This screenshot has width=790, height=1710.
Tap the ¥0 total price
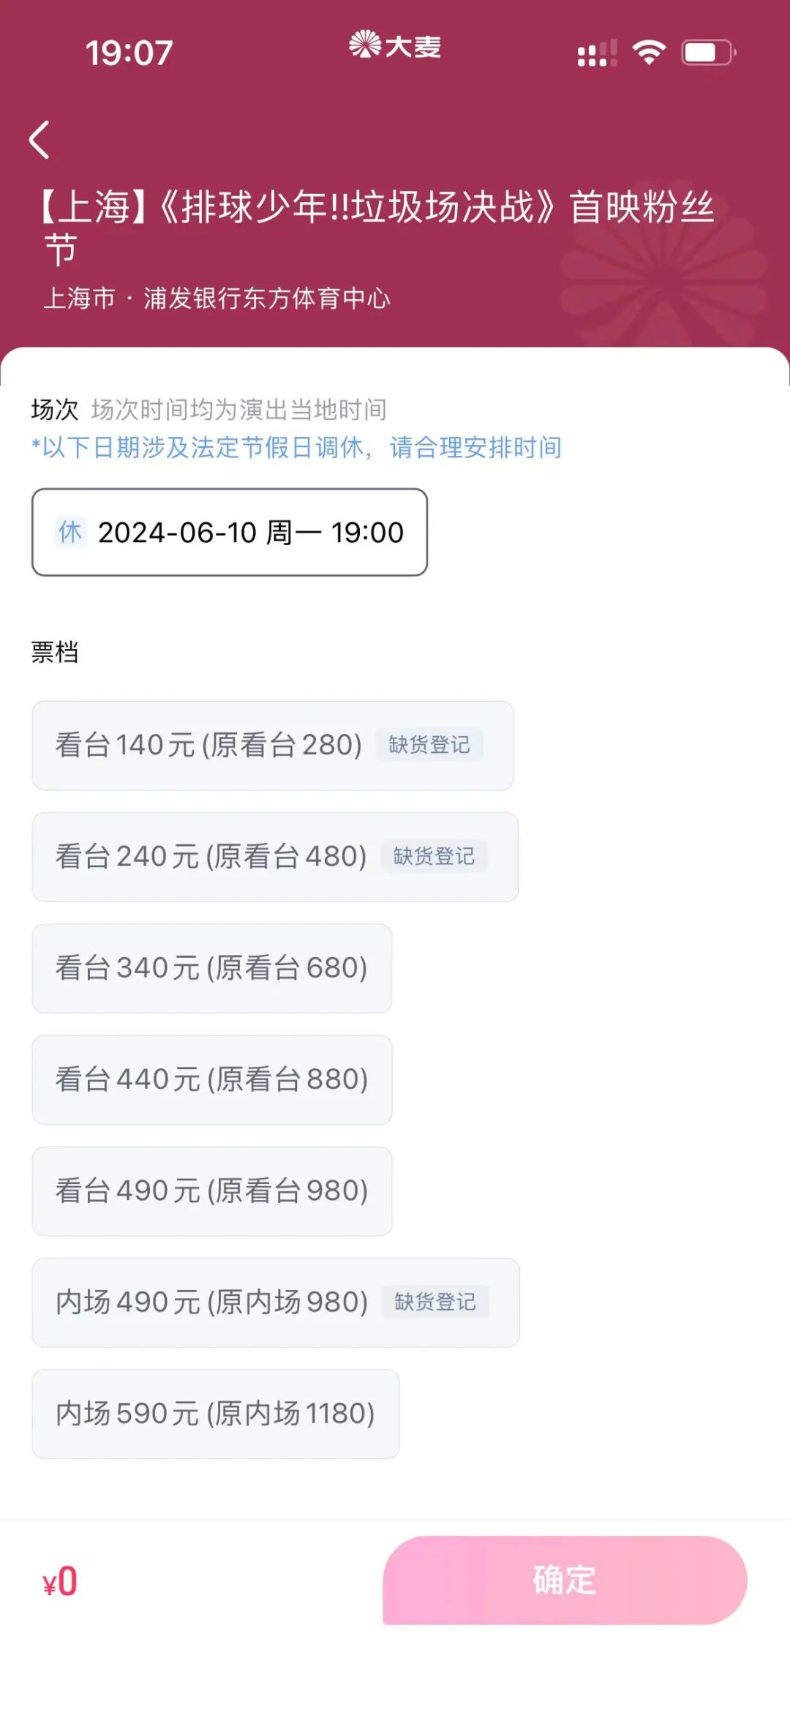coord(60,1582)
